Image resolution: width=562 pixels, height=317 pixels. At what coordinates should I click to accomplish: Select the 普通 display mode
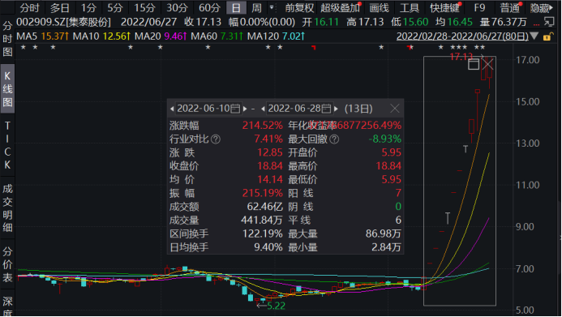click(x=509, y=7)
